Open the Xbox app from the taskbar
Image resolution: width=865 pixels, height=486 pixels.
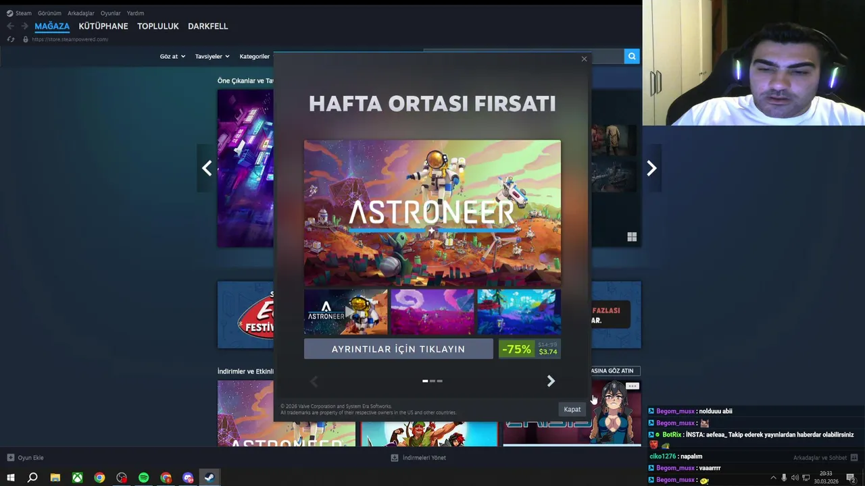point(78,478)
